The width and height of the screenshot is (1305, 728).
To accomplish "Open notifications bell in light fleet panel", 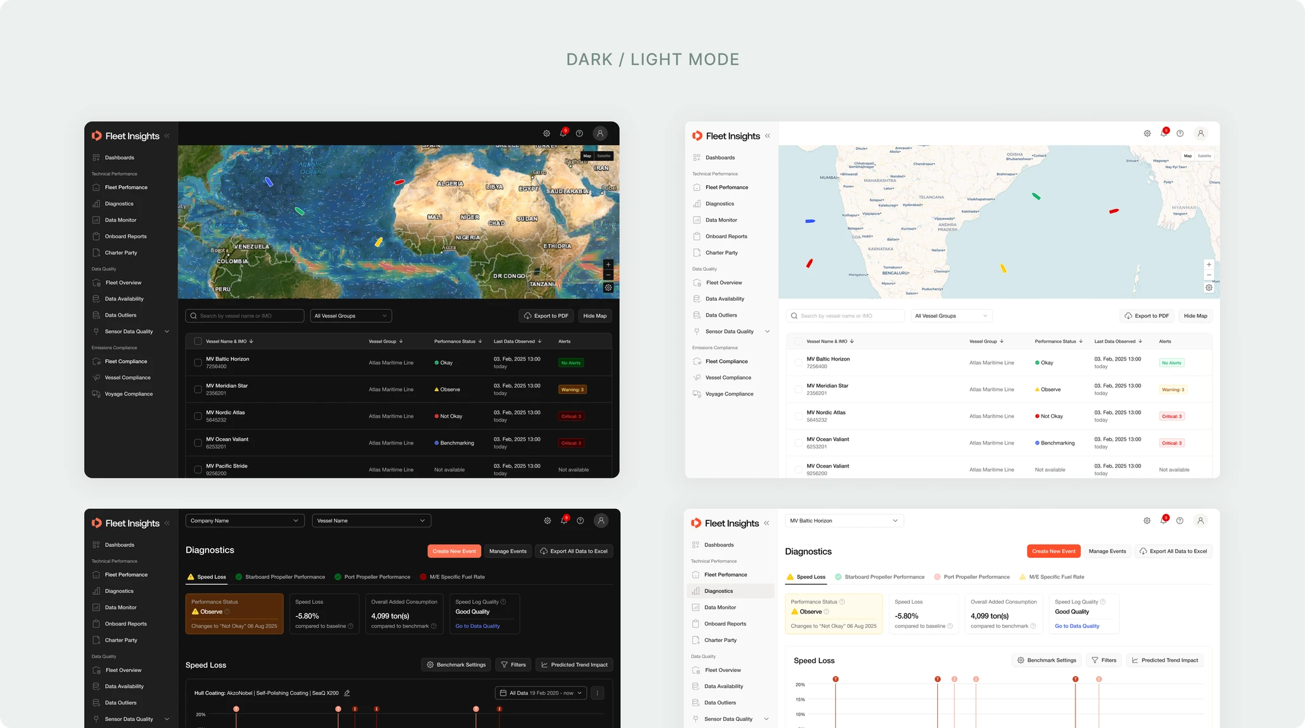I will coord(1164,132).
